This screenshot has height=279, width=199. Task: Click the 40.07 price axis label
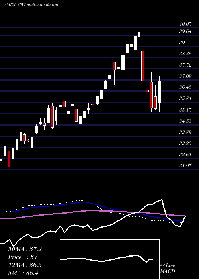coord(185,24)
